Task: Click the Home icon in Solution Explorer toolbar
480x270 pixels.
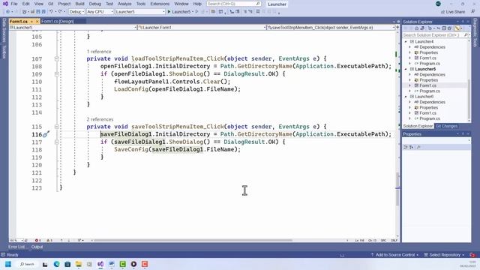Action: (416, 28)
